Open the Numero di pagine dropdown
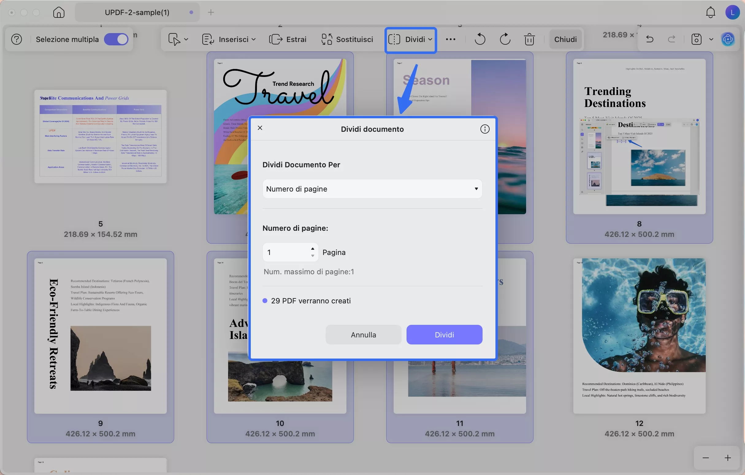745x475 pixels. click(x=372, y=189)
